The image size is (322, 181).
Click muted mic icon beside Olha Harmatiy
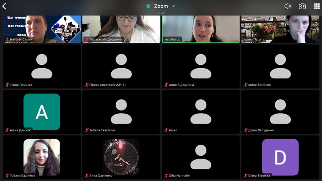click(x=166, y=176)
